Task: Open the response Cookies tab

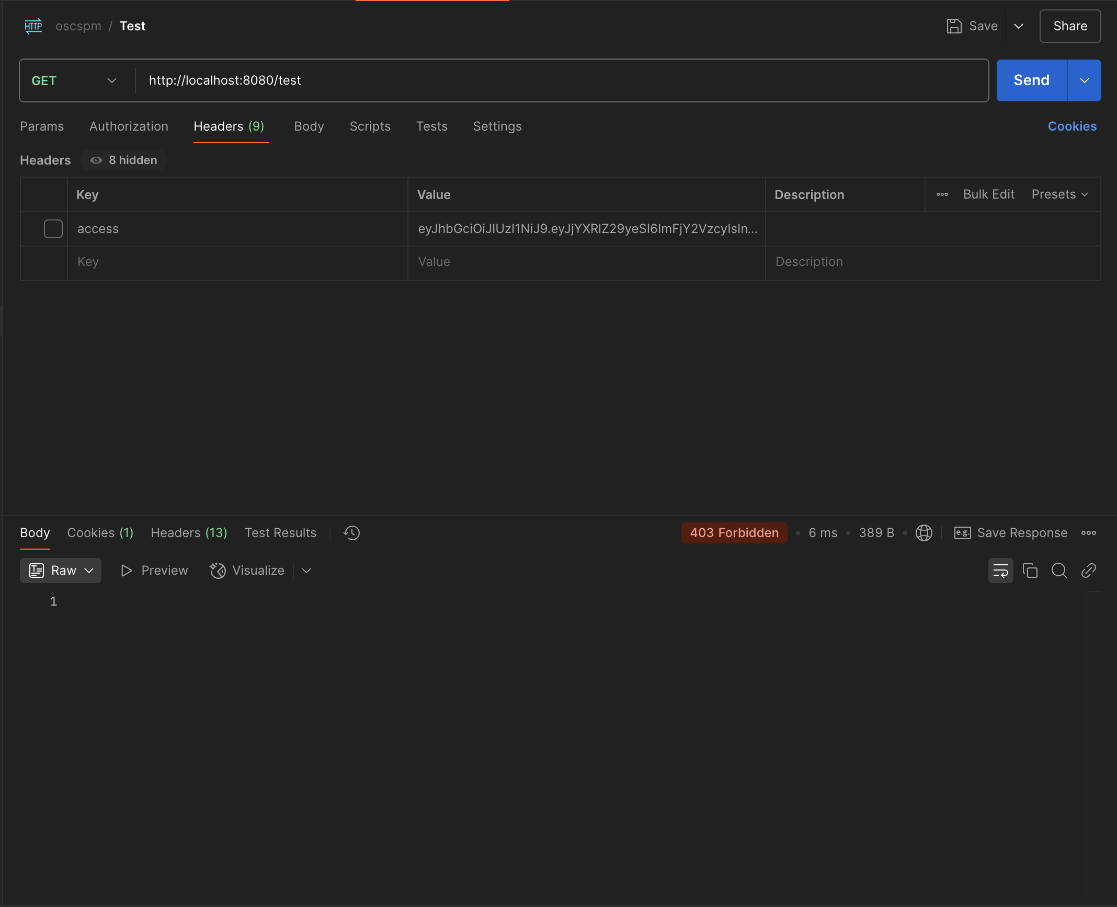Action: [100, 533]
